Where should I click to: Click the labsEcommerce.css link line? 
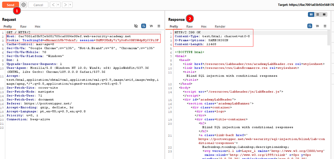(x=241, y=68)
